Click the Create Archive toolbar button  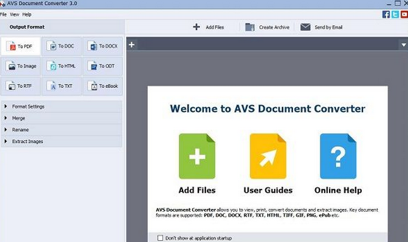coord(267,27)
